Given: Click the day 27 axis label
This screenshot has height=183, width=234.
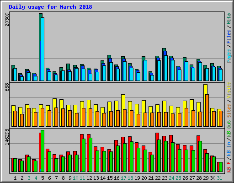Looking at the screenshot, I should tap(192, 178).
